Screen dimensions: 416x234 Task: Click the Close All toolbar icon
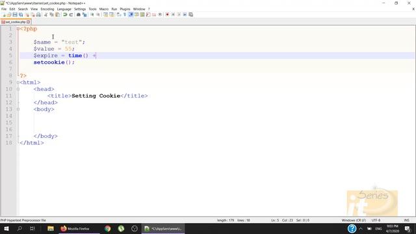(32, 14)
